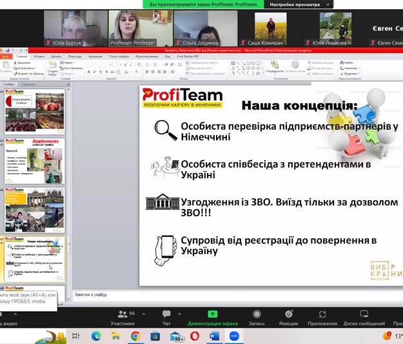
Task: Click the Восстановить reset slide button
Action: point(71,68)
